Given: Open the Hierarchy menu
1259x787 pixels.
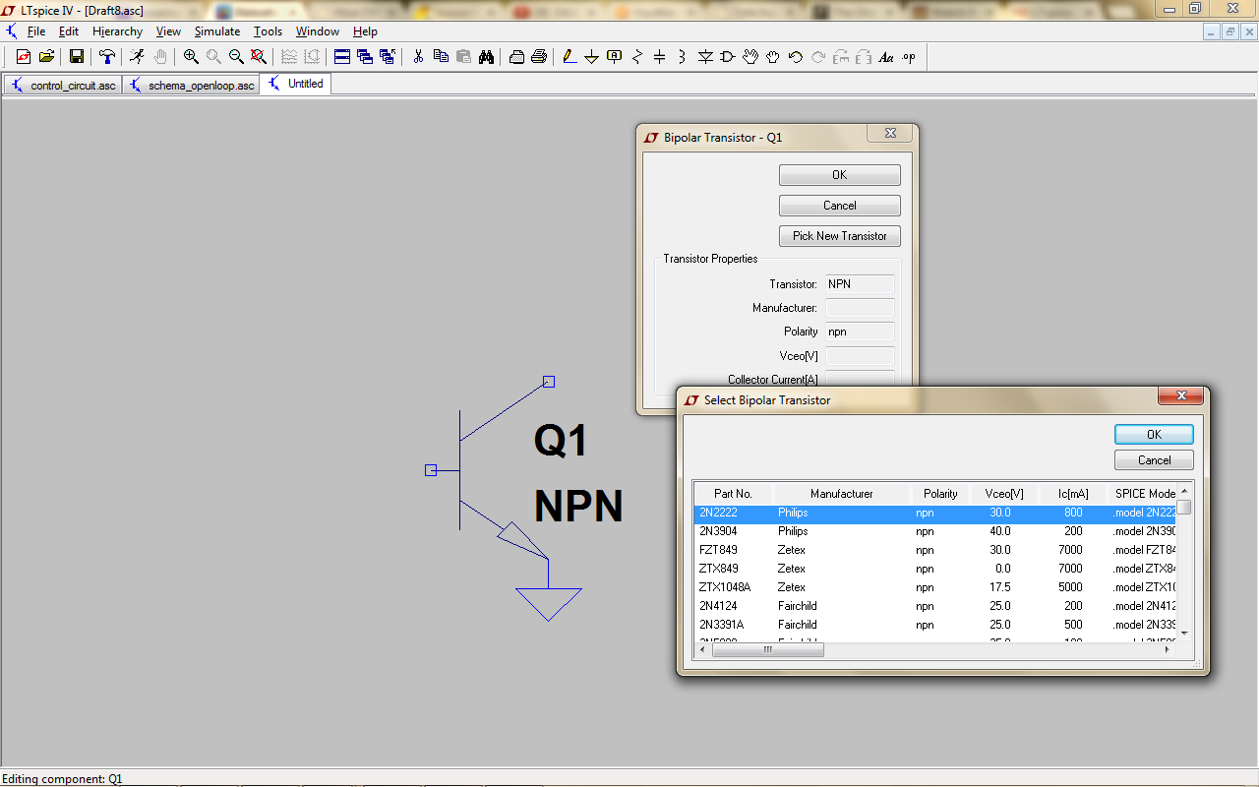Looking at the screenshot, I should pos(117,31).
